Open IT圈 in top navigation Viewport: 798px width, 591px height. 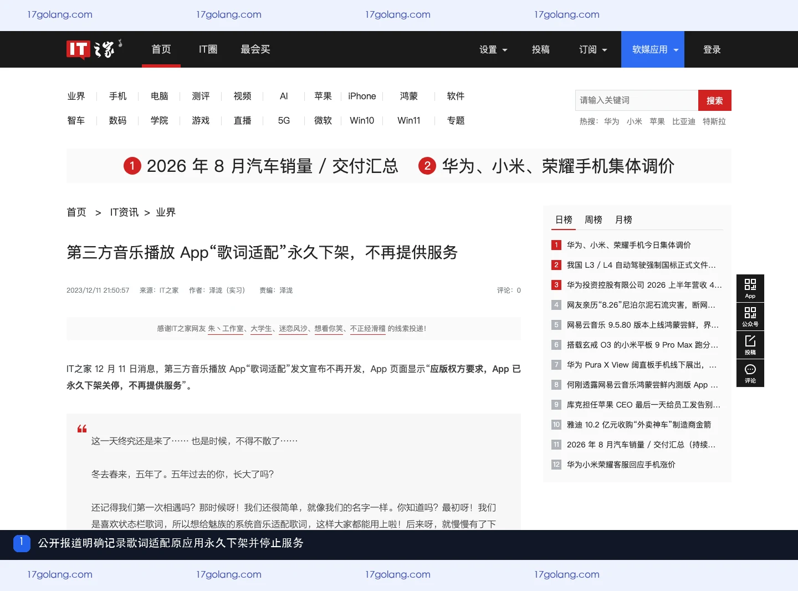coord(208,49)
